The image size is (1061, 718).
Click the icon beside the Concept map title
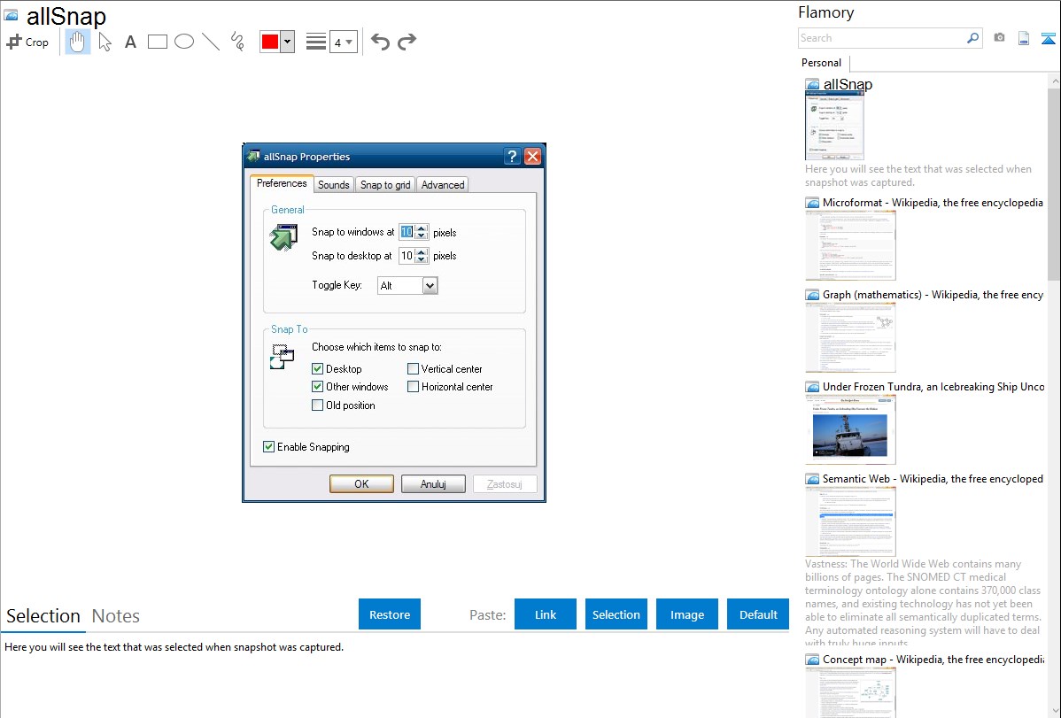[x=812, y=660]
